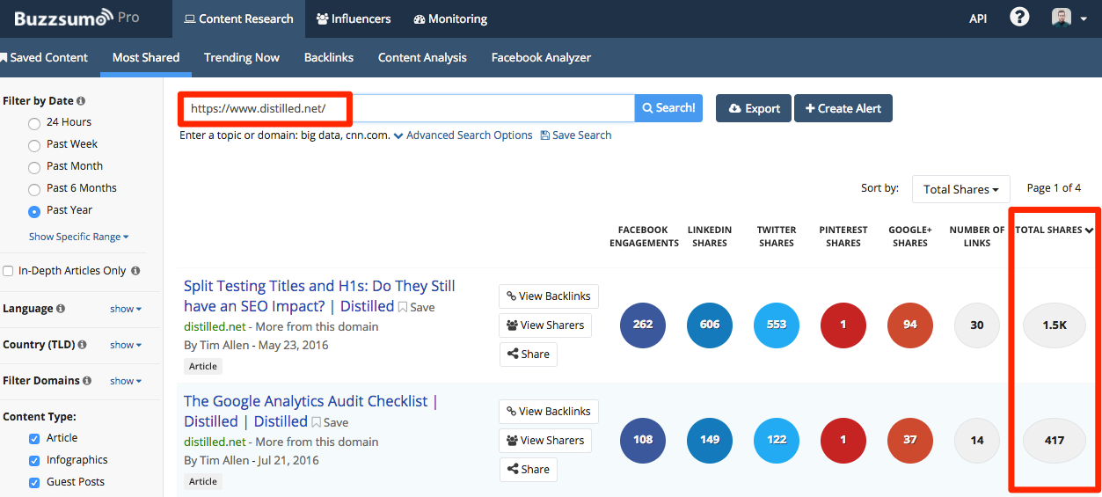Click total shares bubble showing 417
This screenshot has height=497, width=1102.
tap(1055, 440)
